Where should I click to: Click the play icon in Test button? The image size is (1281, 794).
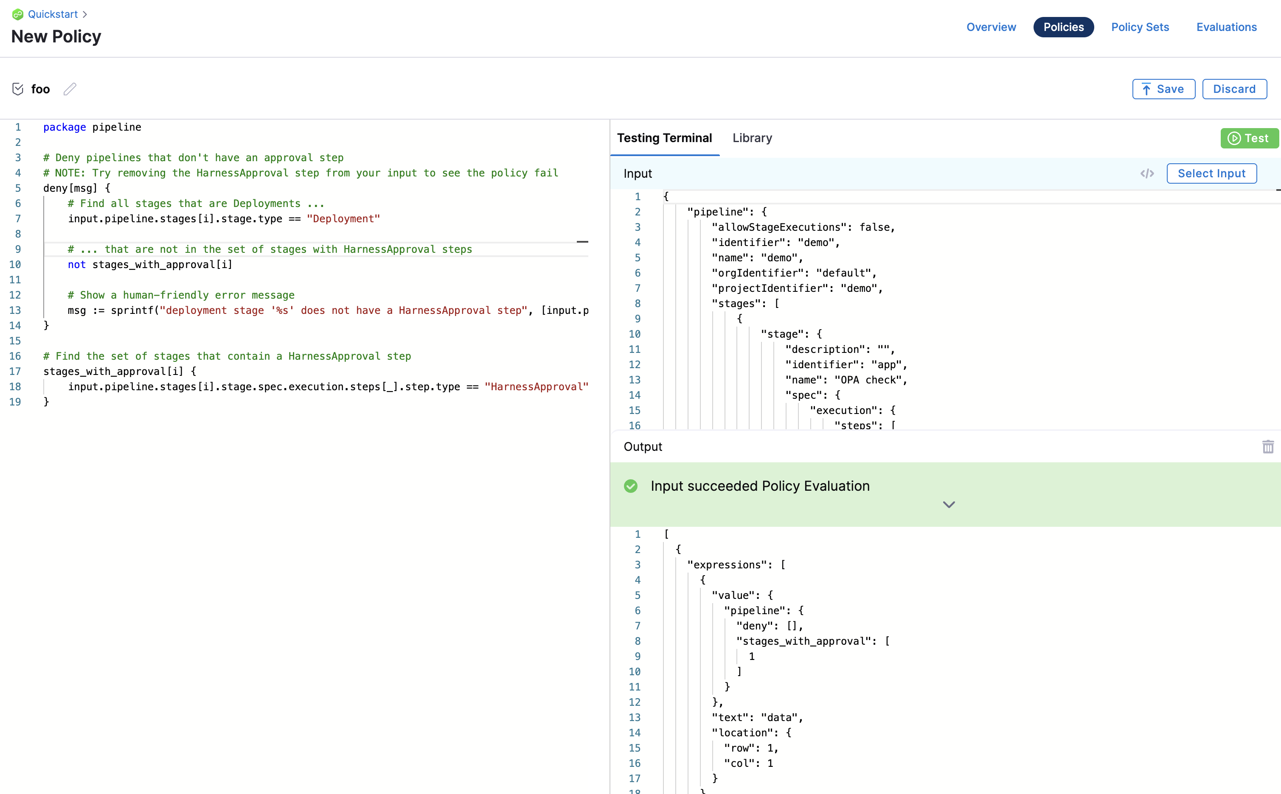tap(1234, 138)
